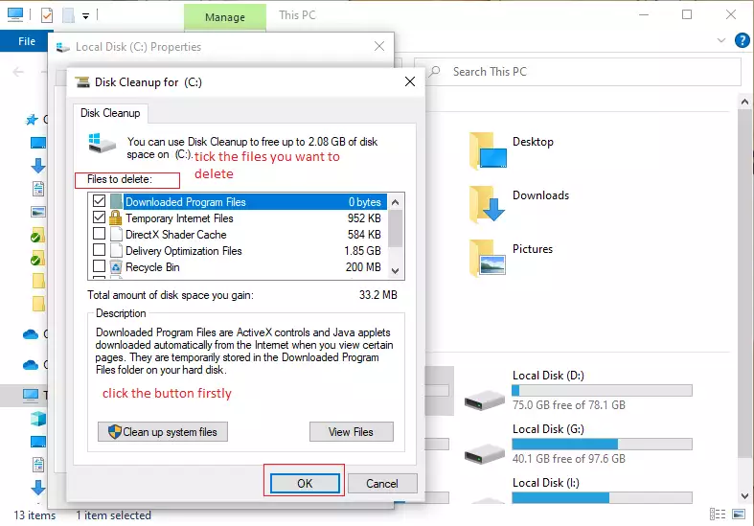Click the padlock icon beside Temporary Internet Files
This screenshot has width=754, height=526.
115,217
